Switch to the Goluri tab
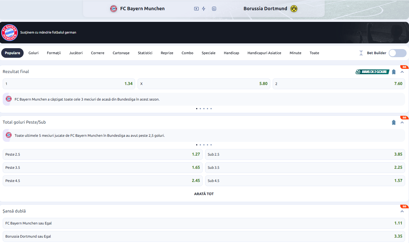The width and height of the screenshot is (409, 243). click(x=33, y=53)
